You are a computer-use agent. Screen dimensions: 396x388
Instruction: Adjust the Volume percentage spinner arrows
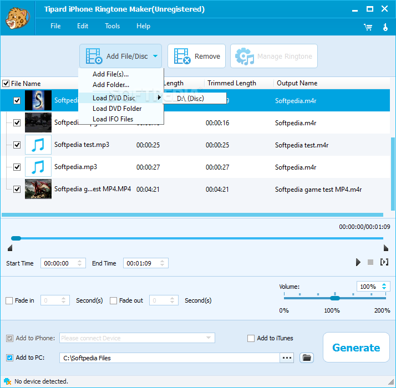pyautogui.click(x=384, y=286)
